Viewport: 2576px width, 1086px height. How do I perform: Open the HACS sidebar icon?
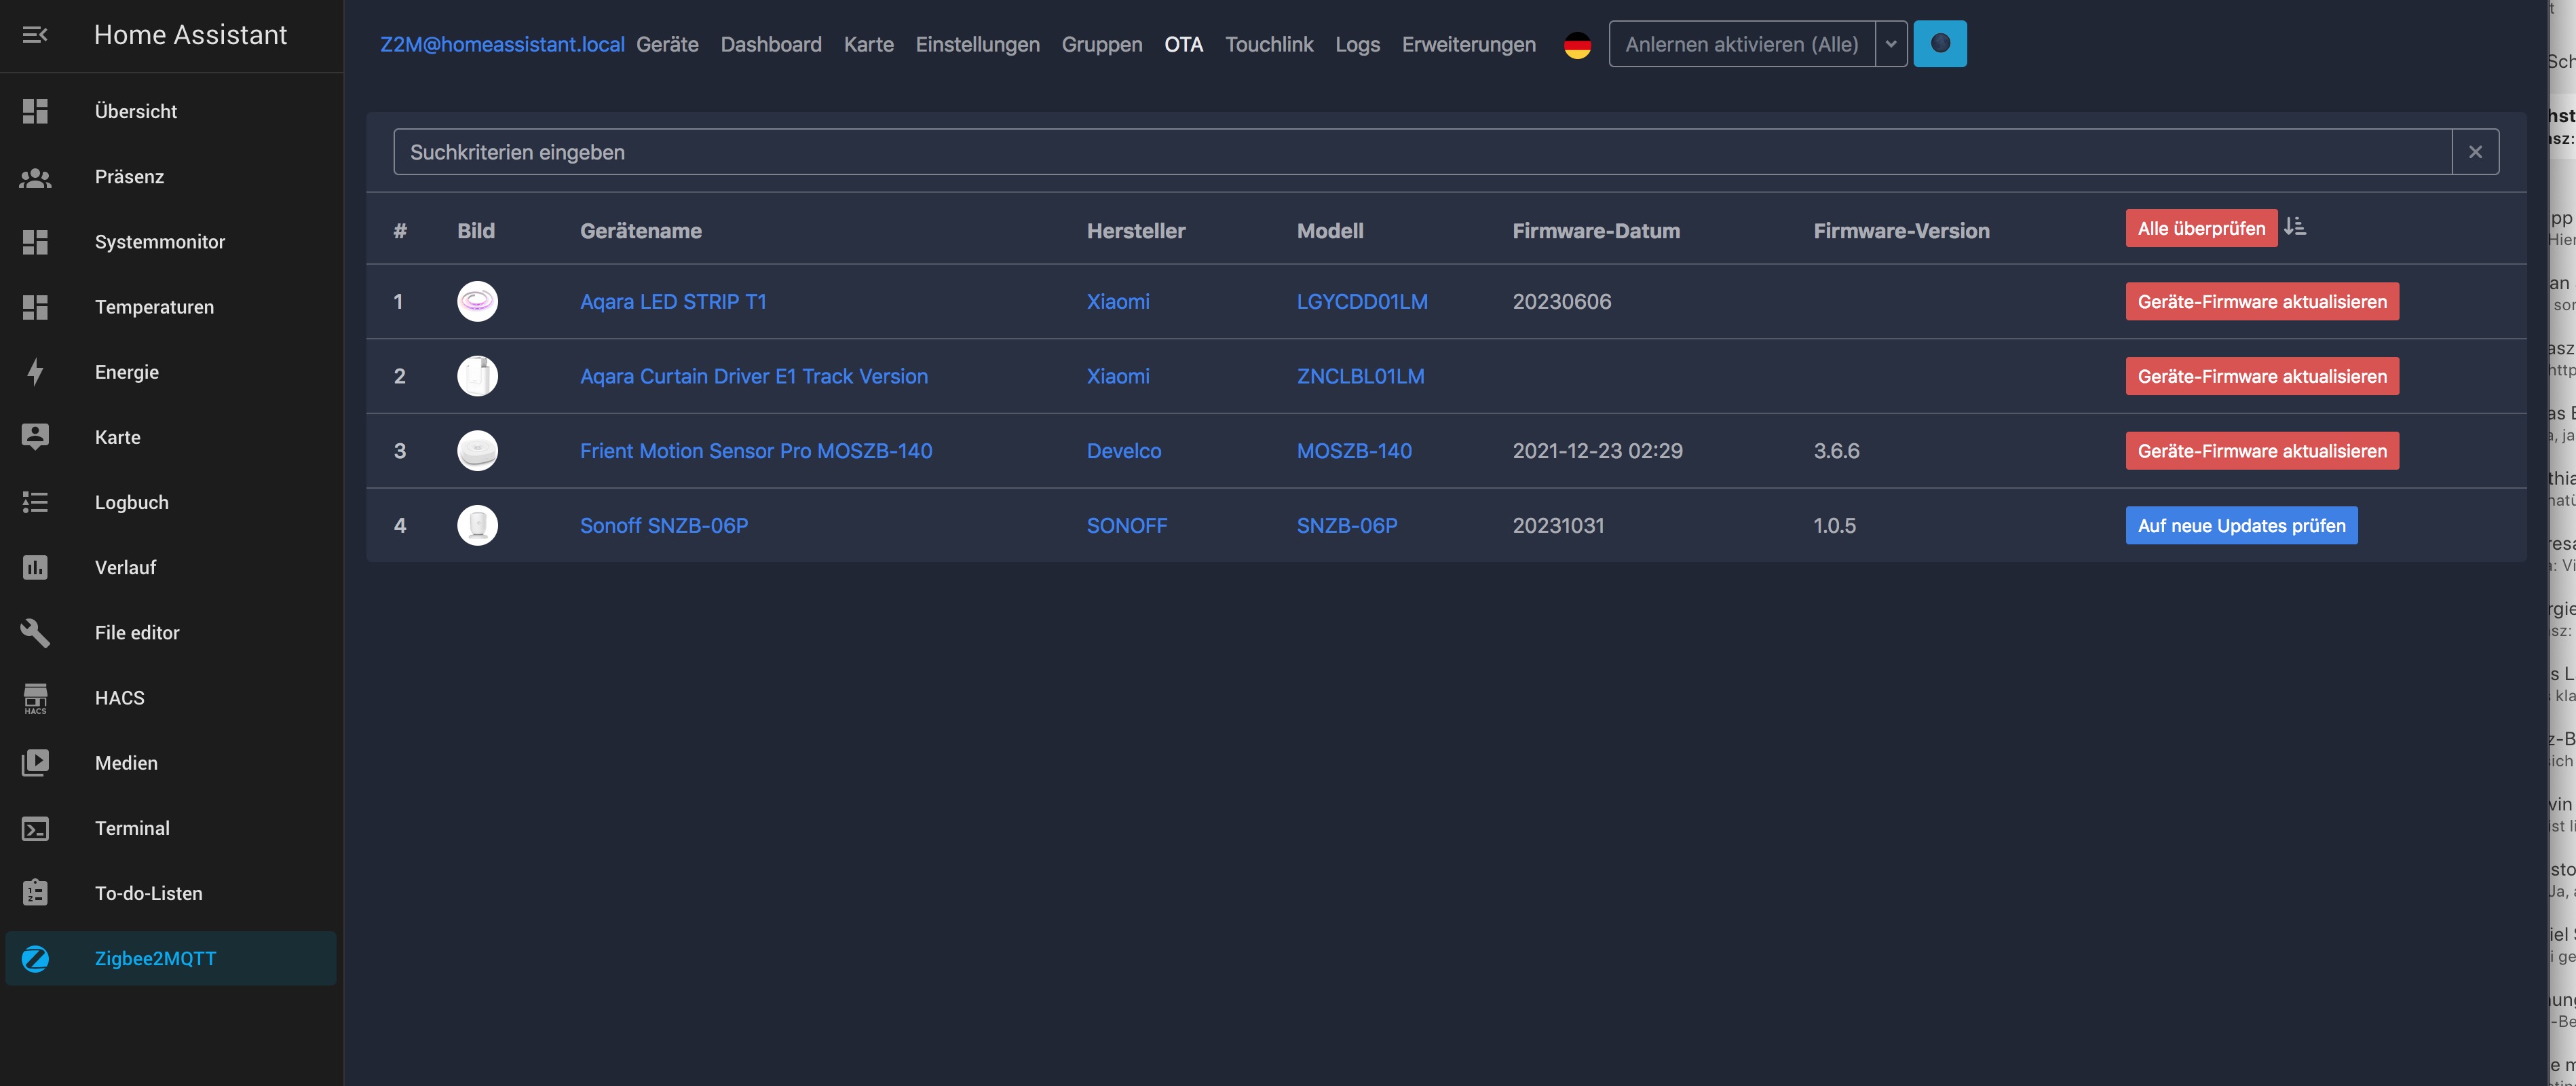tap(35, 698)
